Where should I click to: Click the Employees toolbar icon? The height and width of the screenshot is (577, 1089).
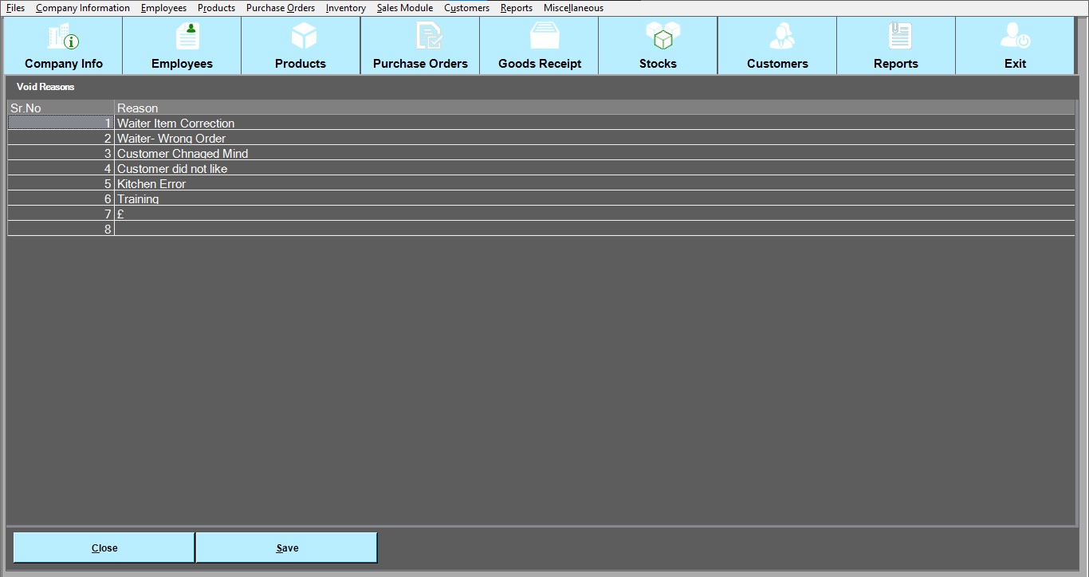[x=187, y=37]
